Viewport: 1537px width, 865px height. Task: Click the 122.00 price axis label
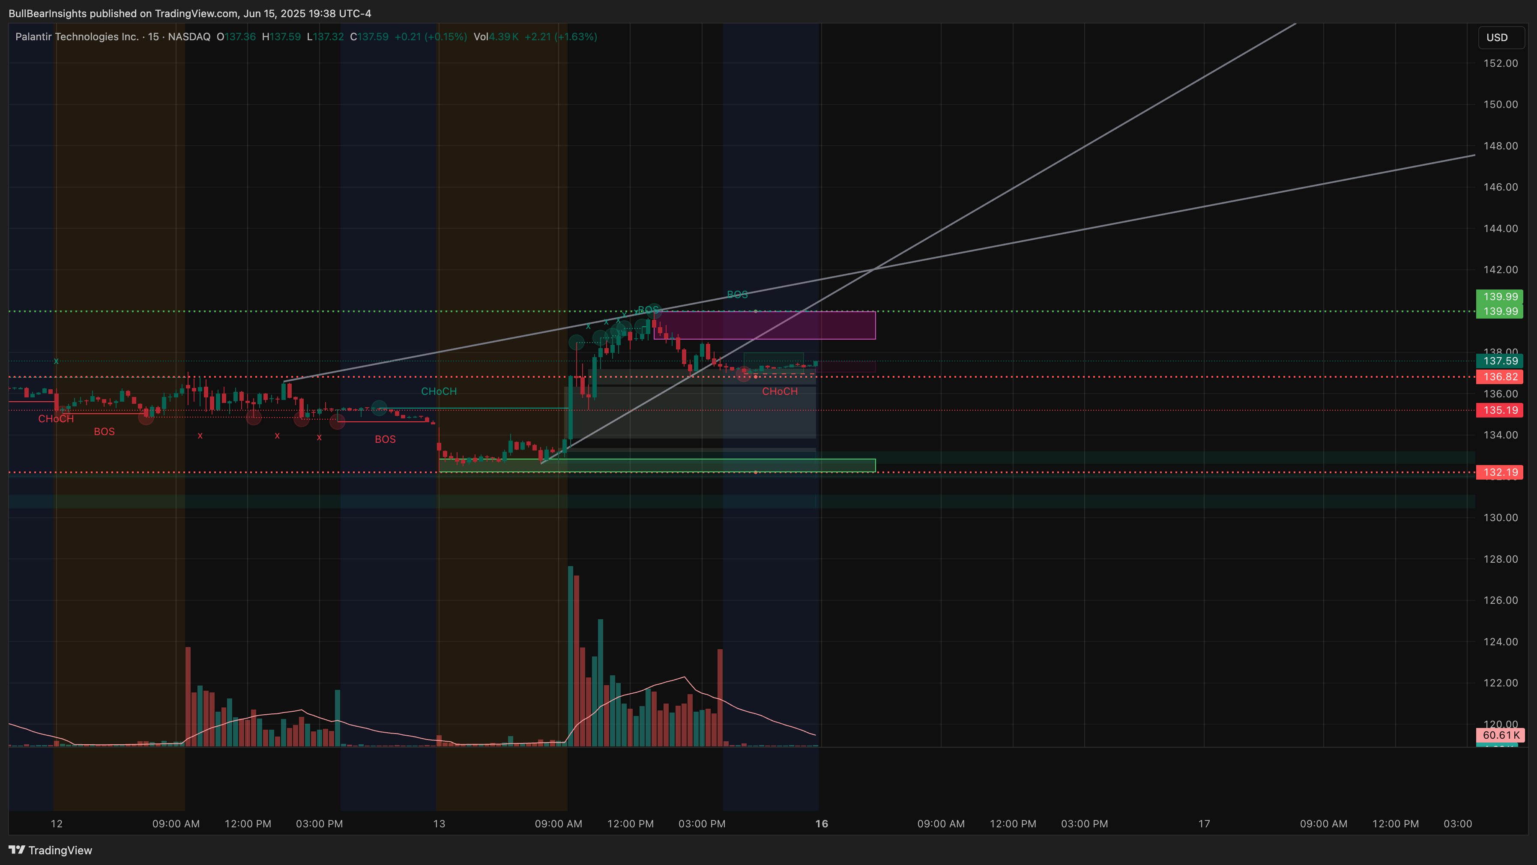1501,683
